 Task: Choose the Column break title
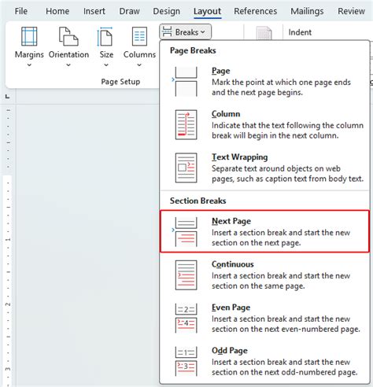tap(226, 114)
